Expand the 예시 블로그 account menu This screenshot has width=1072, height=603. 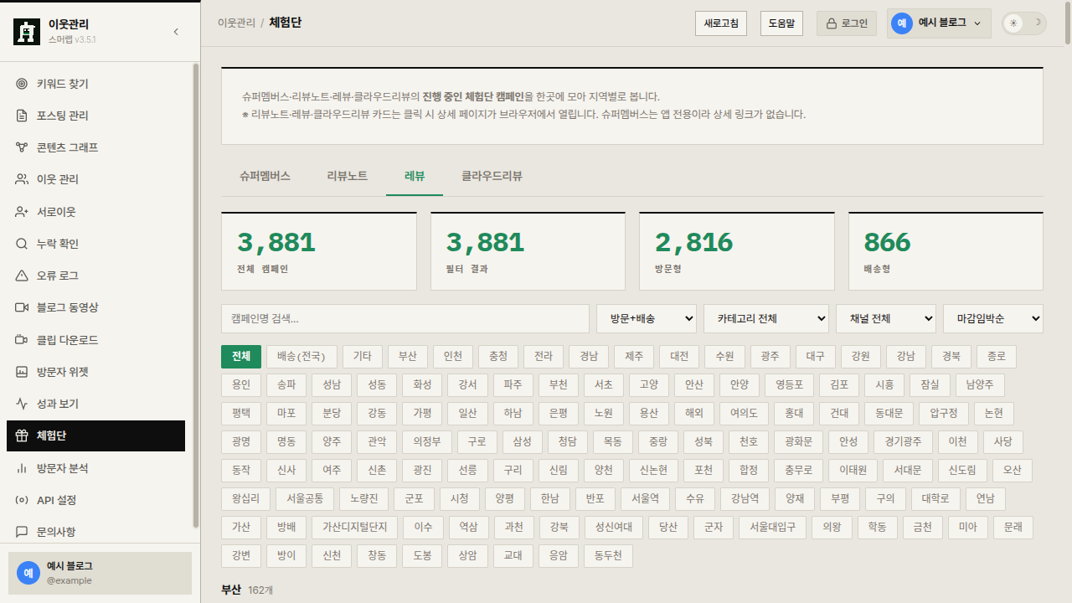pos(939,23)
